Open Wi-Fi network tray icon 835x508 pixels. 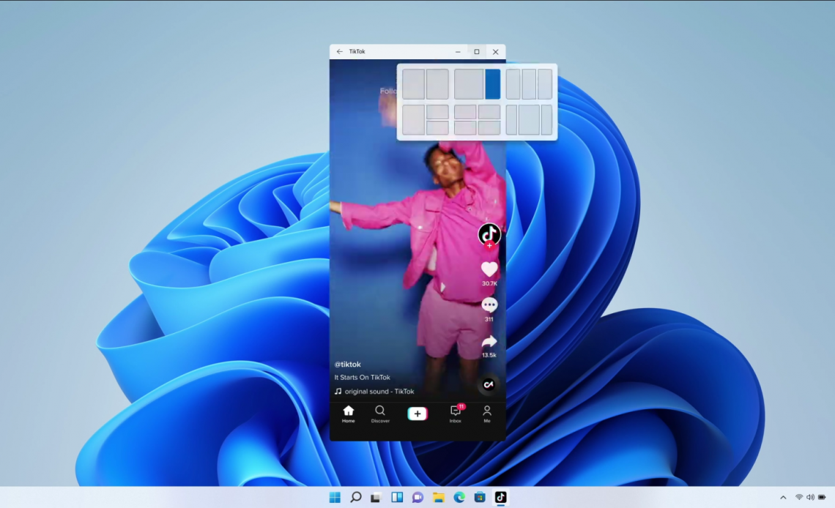799,497
